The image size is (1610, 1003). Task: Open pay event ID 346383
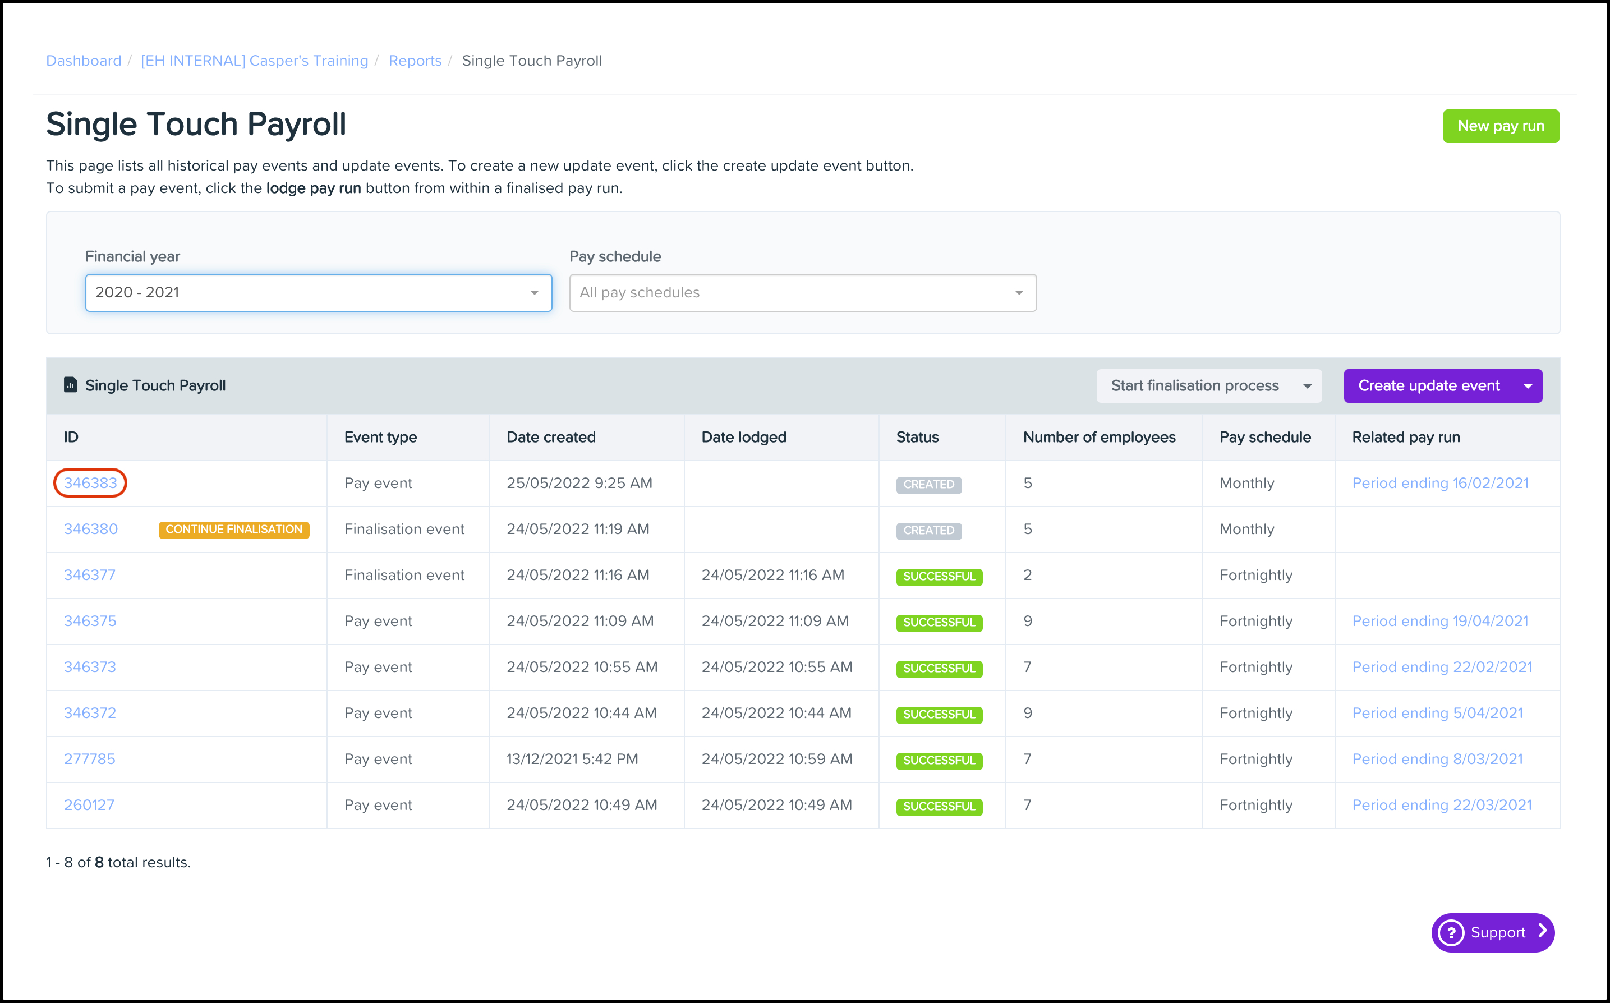[x=90, y=483]
